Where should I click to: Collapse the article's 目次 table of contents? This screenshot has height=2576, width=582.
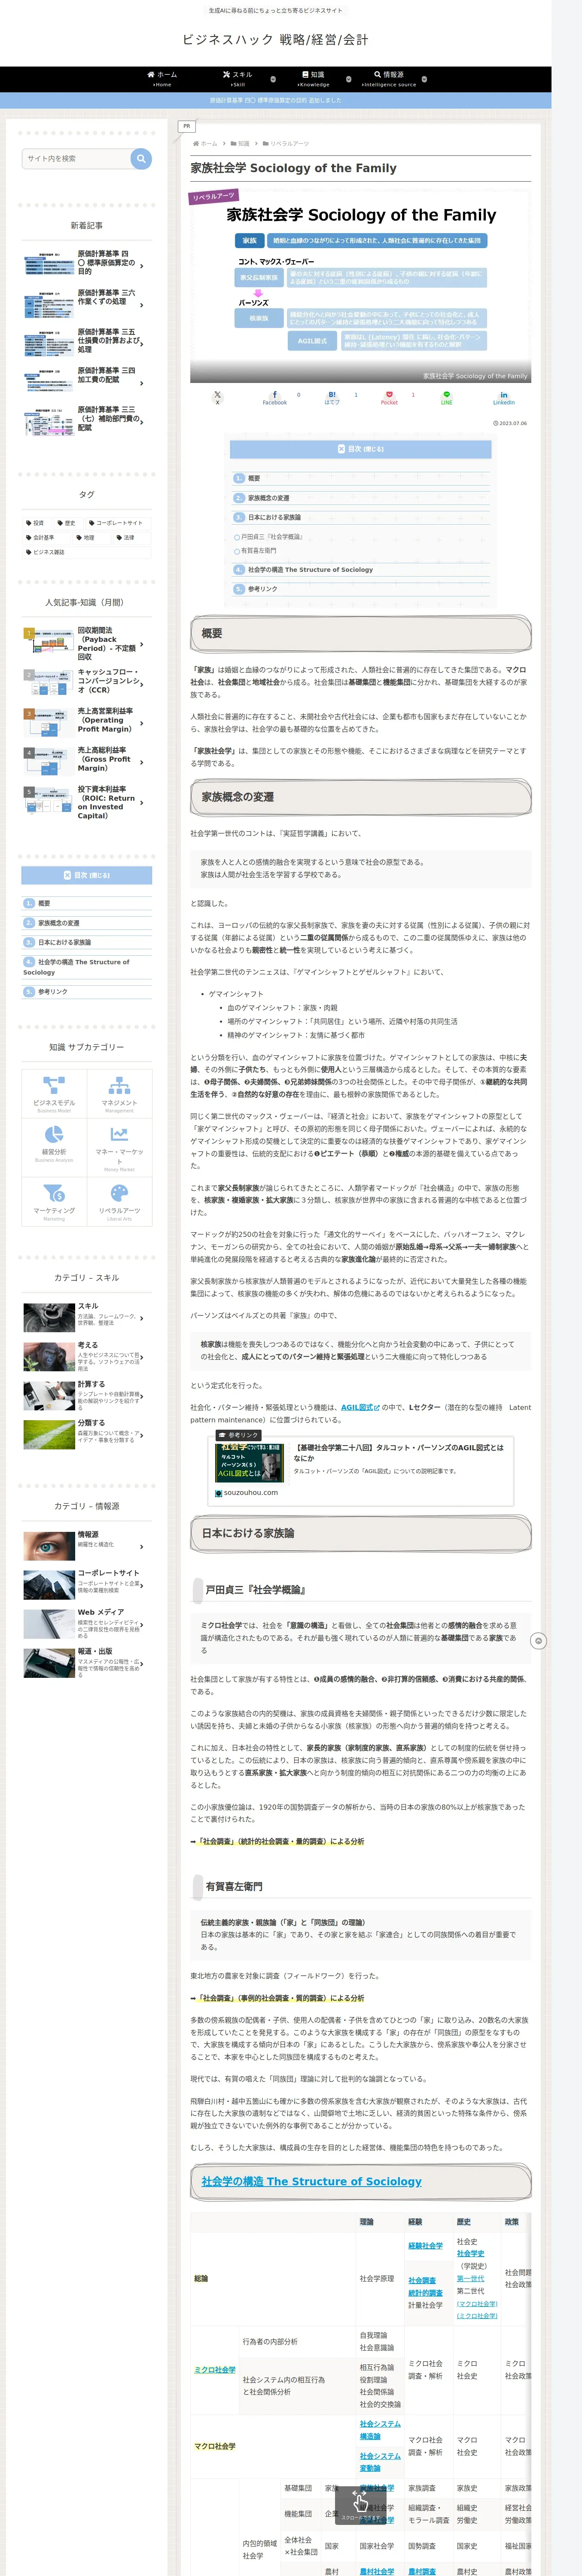coord(360,449)
